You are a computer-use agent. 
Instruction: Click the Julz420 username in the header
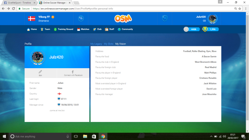pyautogui.click(x=201, y=17)
